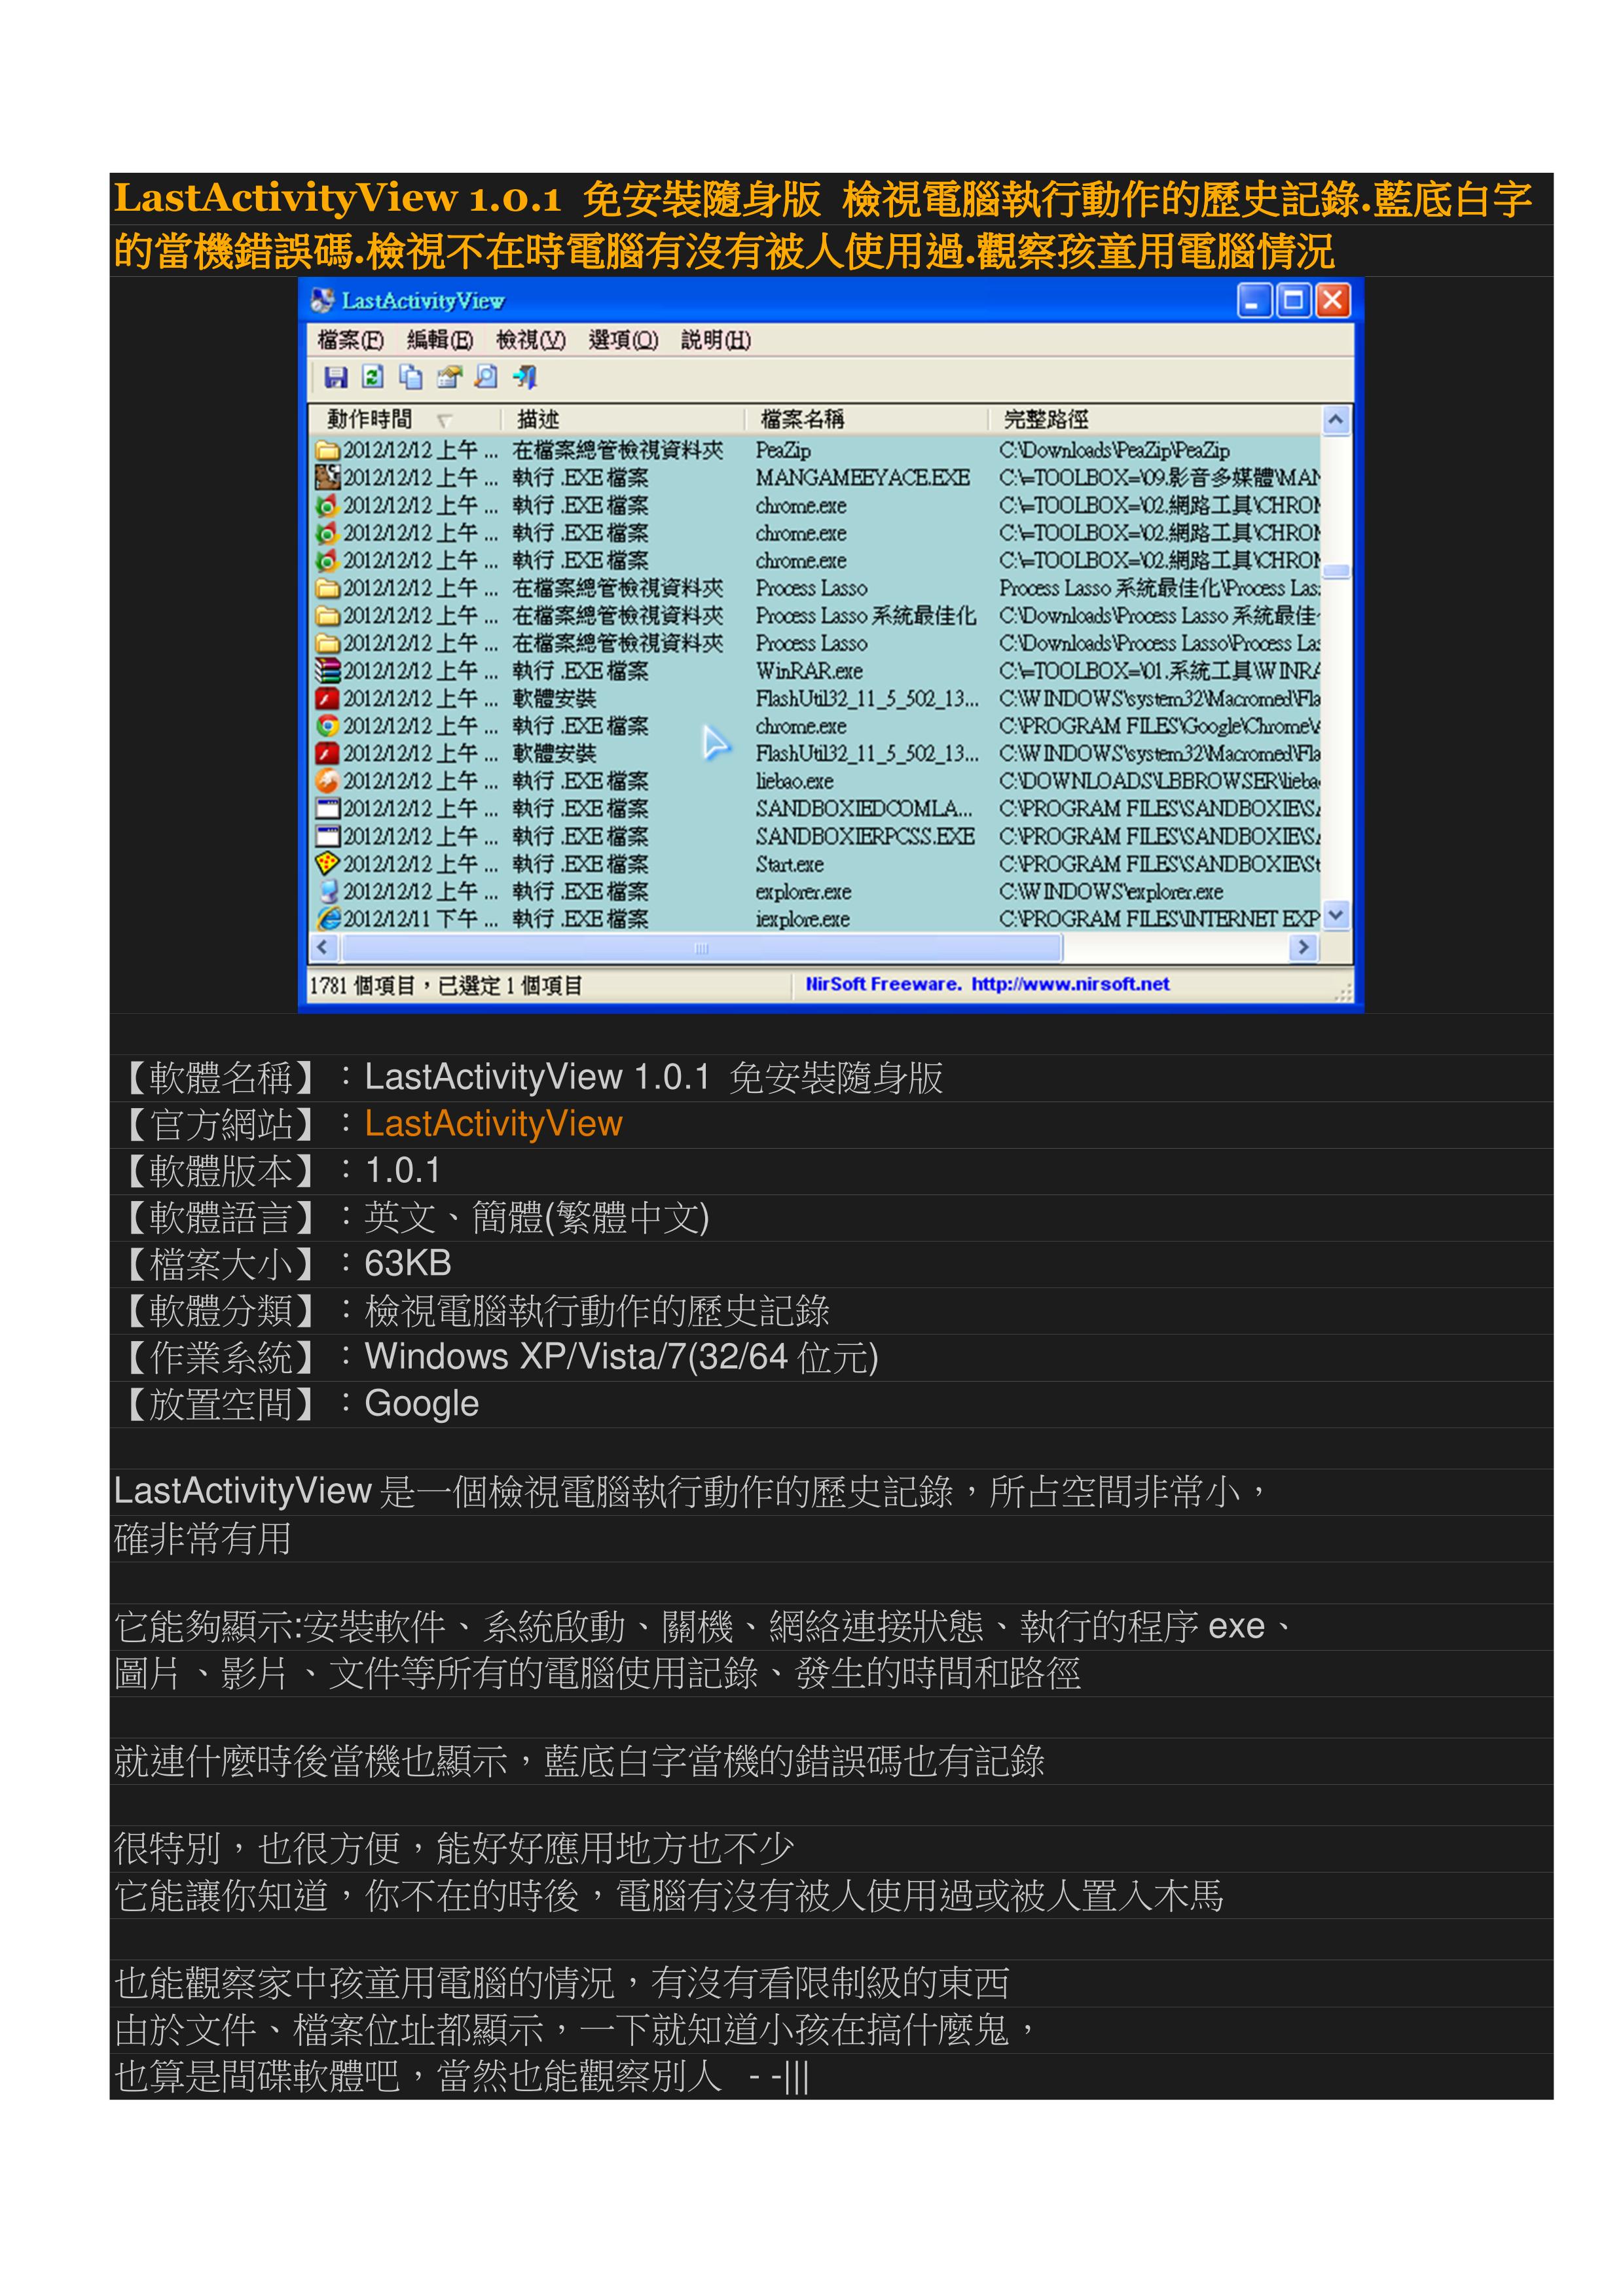
Task: Click the Exit toolbar icon
Action: click(x=525, y=377)
